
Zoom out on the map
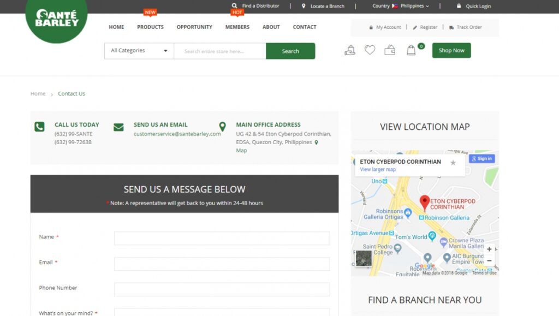(x=489, y=260)
